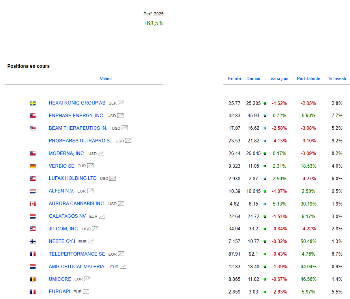Select the -9.10% latent performance for PROSHARES
The height and width of the screenshot is (299, 350).
[309, 141]
